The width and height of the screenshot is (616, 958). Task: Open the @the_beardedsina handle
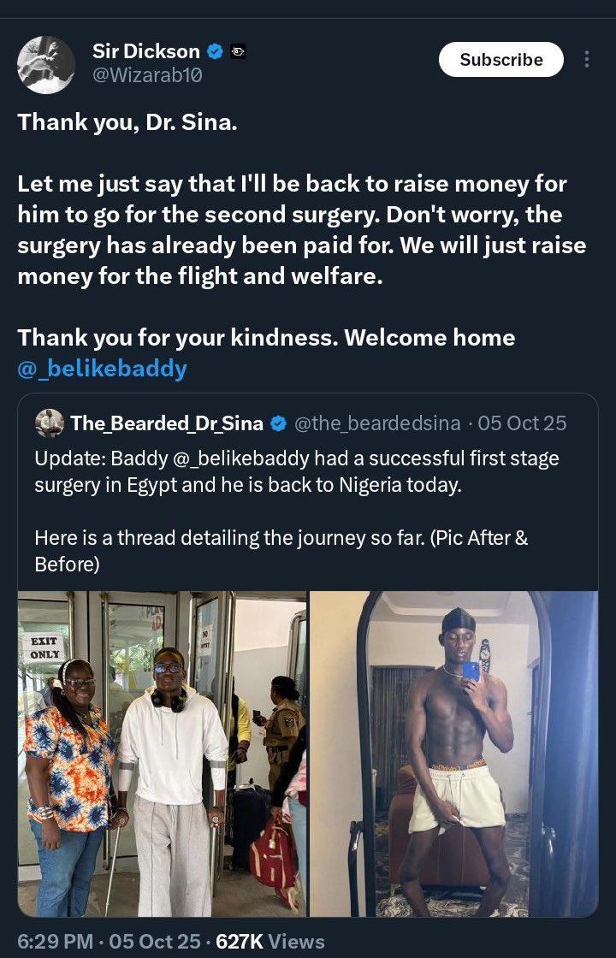coord(377,423)
